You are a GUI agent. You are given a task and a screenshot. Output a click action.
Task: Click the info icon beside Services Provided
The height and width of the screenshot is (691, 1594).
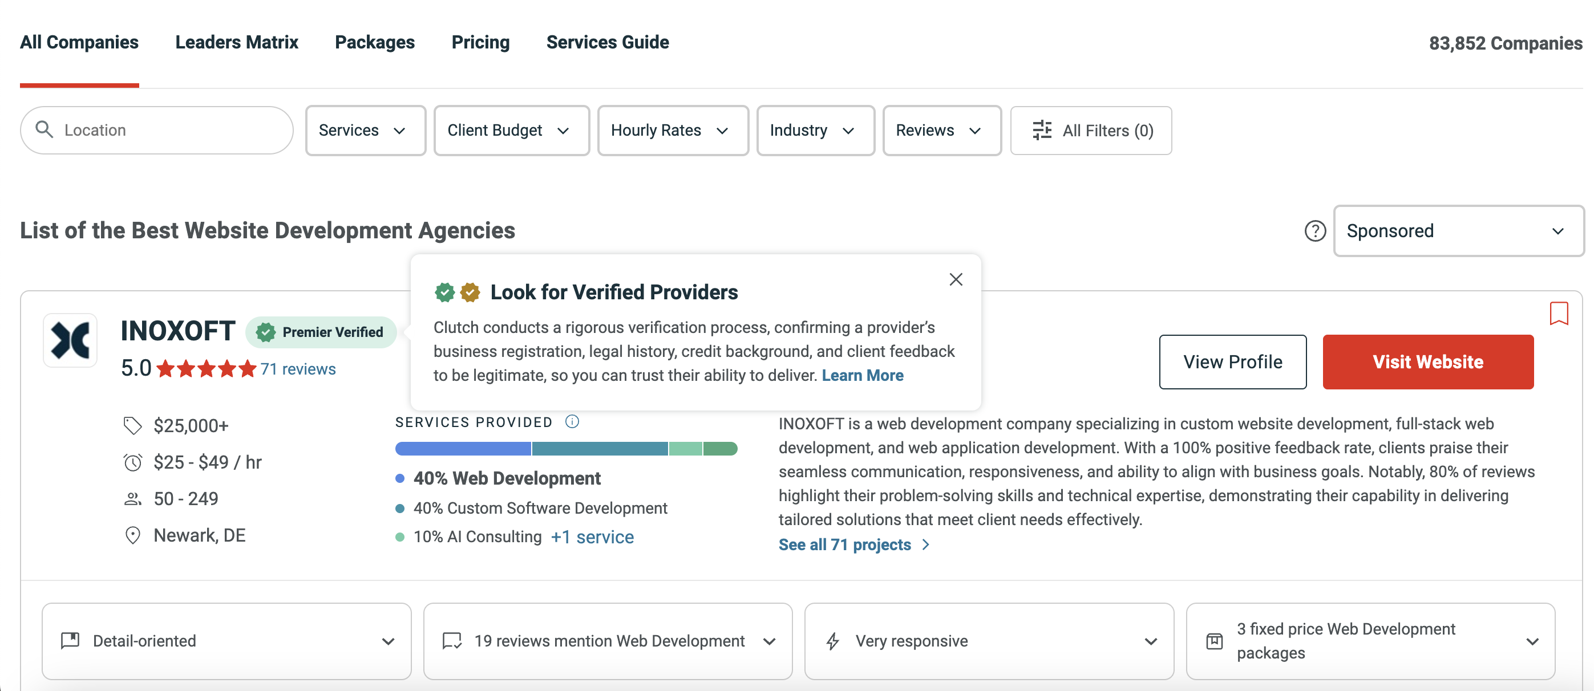click(x=572, y=422)
